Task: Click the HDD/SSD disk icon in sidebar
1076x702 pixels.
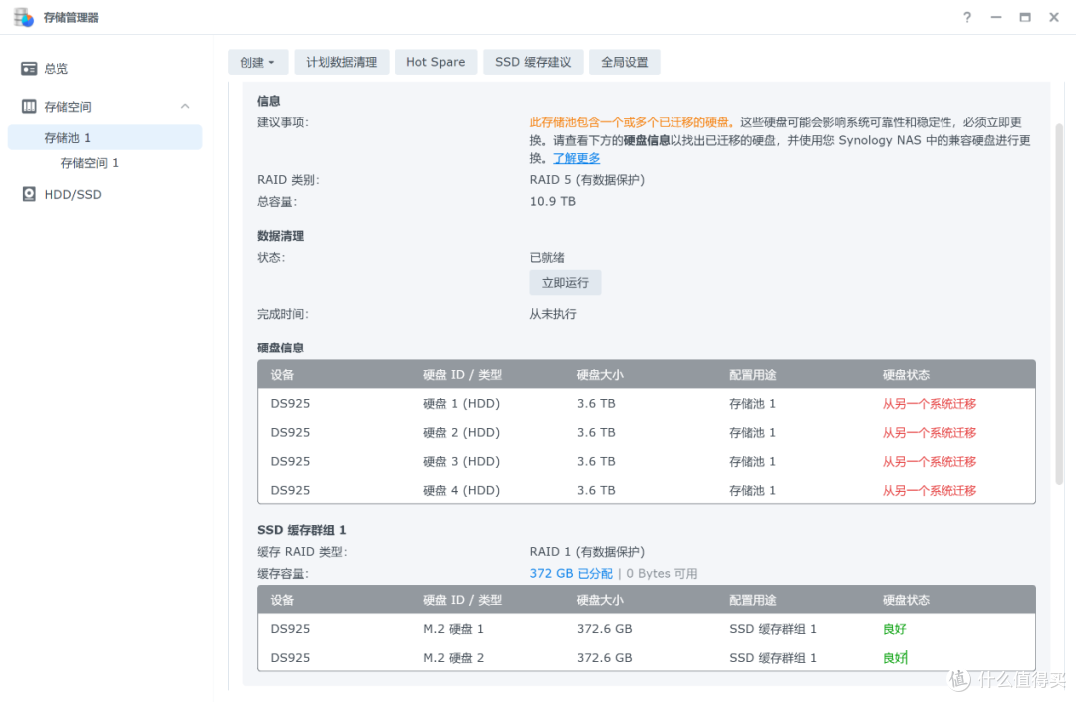Action: [x=29, y=194]
